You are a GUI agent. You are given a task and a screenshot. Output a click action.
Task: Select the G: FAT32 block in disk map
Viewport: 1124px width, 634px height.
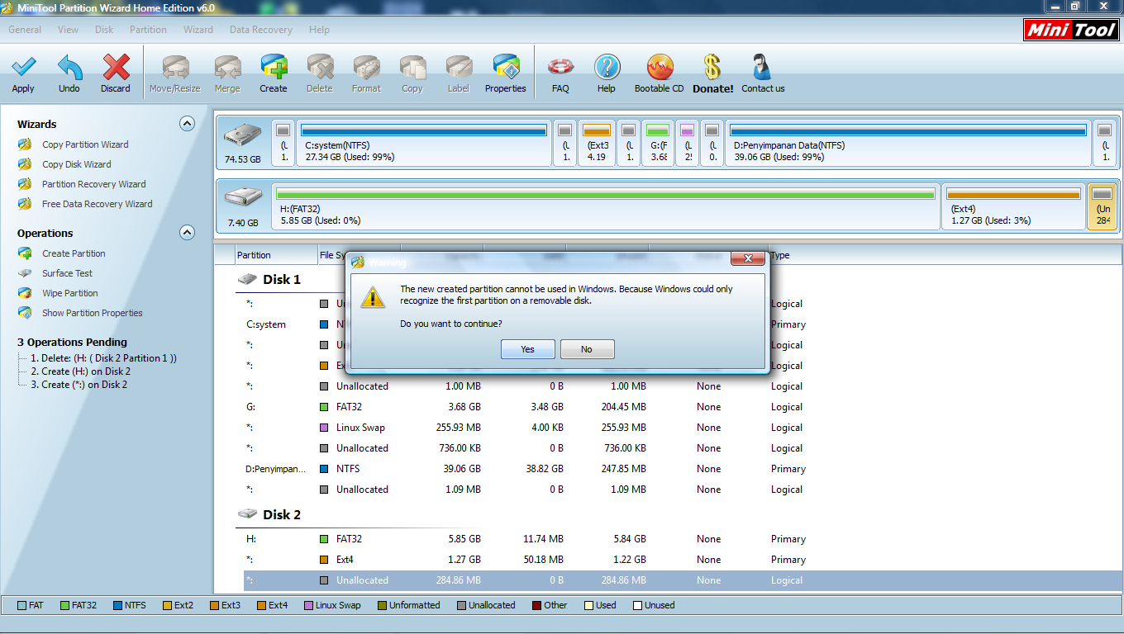coord(658,143)
